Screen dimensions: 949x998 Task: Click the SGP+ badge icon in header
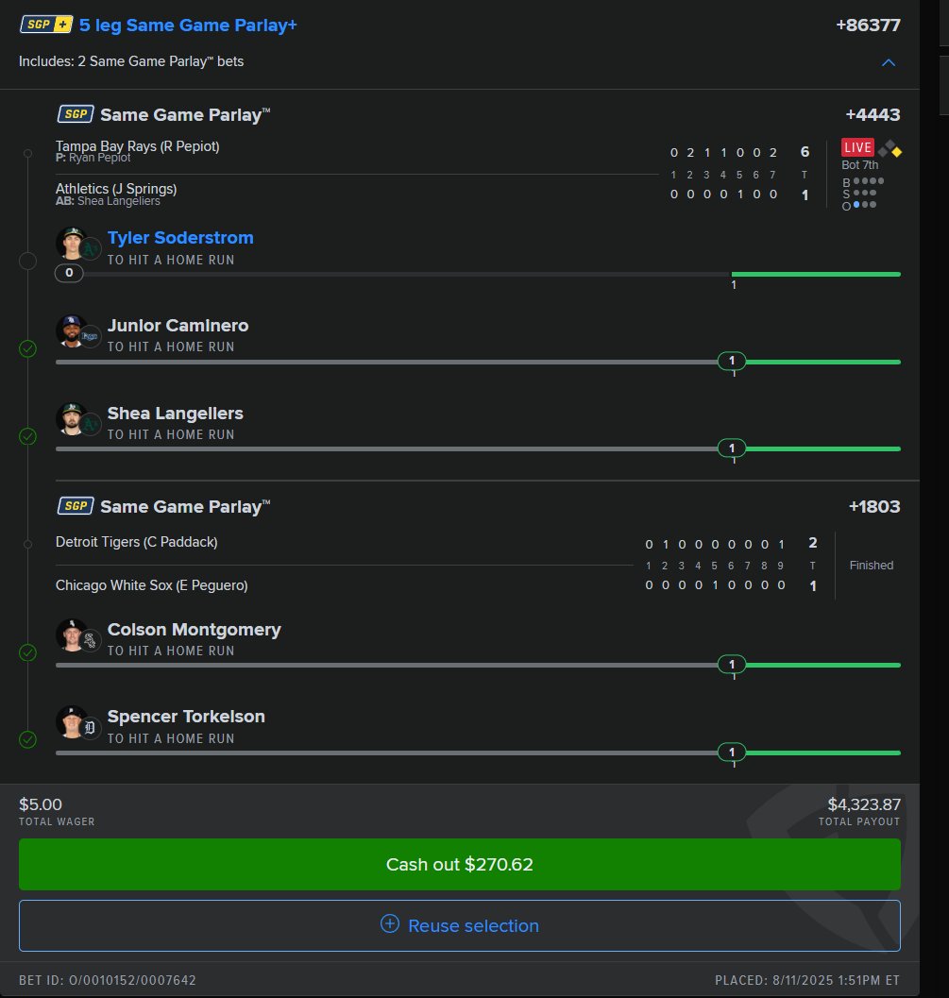pos(46,25)
